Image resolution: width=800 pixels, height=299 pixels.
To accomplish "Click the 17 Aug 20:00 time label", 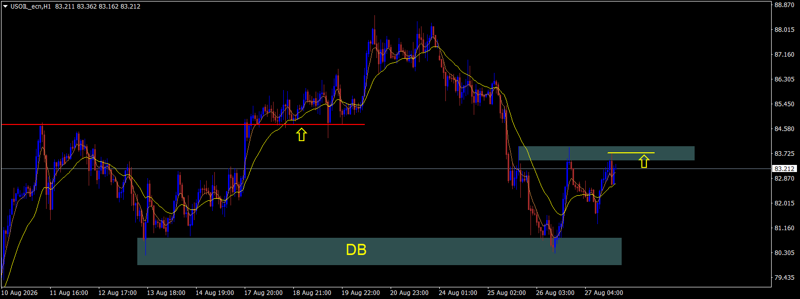I will [x=263, y=293].
